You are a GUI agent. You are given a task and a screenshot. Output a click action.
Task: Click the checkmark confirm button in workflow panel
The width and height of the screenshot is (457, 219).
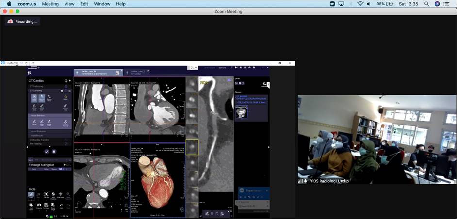pyautogui.click(x=46, y=151)
